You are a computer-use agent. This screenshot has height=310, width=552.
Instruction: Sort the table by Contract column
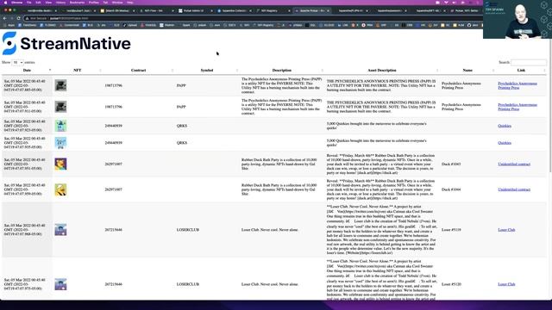138,71
